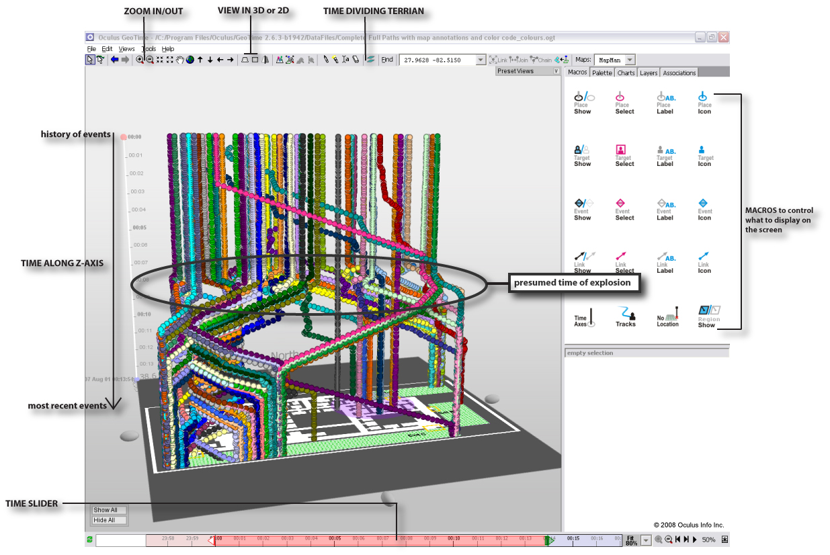
Task: Click the zoom out magnifier icon
Action: (150, 59)
